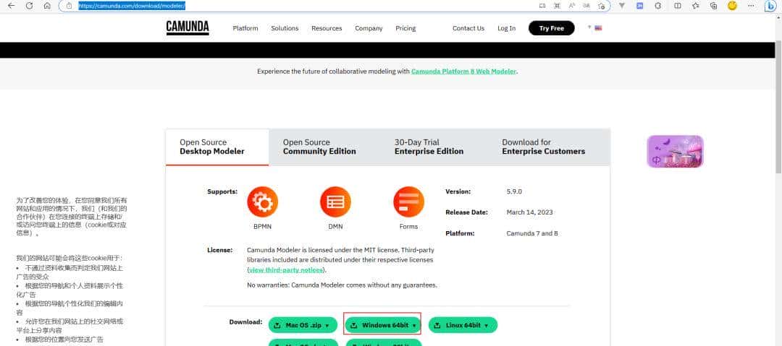The height and width of the screenshot is (346, 782).
Task: Click the blue square extension icon
Action: (x=639, y=6)
